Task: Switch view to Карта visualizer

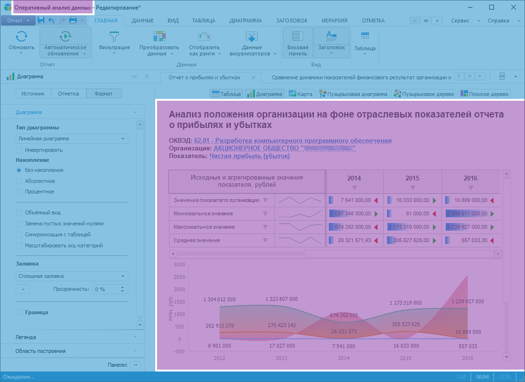Action: [x=300, y=94]
